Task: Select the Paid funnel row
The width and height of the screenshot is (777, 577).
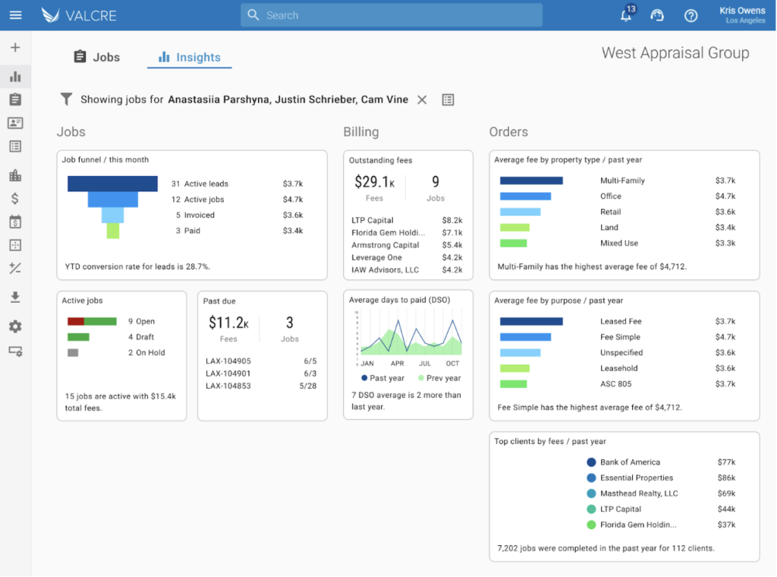Action: pyautogui.click(x=238, y=231)
